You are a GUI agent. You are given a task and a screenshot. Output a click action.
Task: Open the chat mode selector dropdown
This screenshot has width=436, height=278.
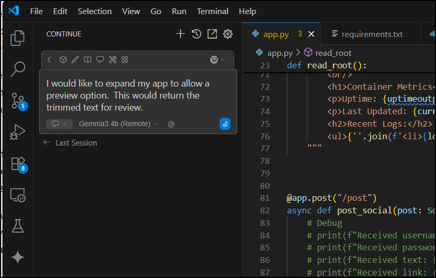click(59, 124)
